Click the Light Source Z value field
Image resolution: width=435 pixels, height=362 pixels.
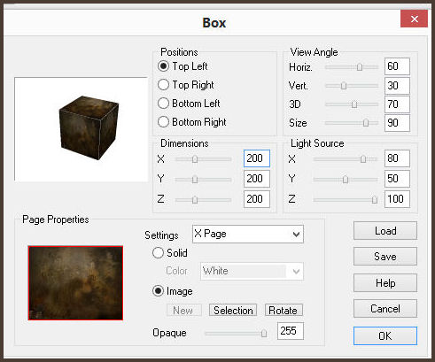click(397, 199)
